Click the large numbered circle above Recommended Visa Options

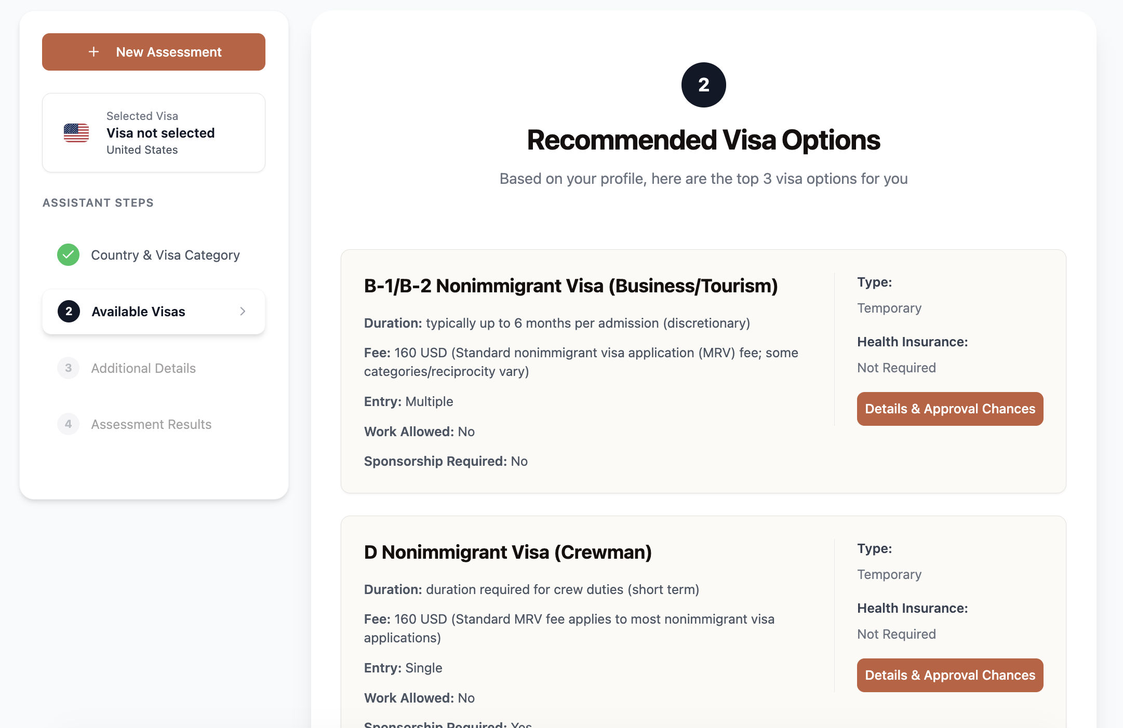pos(703,85)
